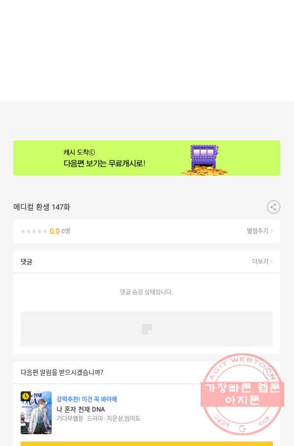The image size is (294, 446).
Task: Click the 댓글 section header
Action: tap(27, 262)
